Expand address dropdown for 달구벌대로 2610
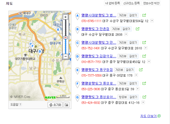170x124 pixels. tap(146, 48)
